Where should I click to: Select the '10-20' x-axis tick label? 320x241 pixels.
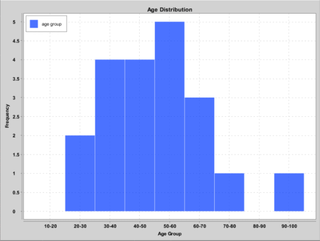(x=50, y=226)
